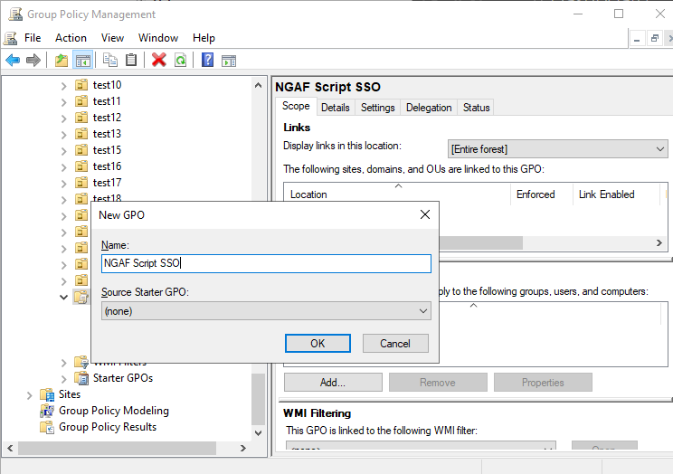673x474 pixels.
Task: Toggle the Show/Hide Console Tree icon
Action: (82, 61)
